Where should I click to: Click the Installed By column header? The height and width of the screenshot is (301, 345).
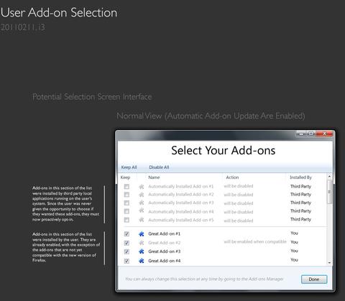click(x=300, y=177)
